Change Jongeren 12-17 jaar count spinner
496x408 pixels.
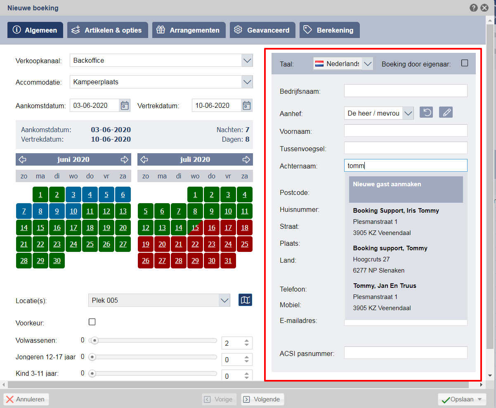(x=246, y=360)
